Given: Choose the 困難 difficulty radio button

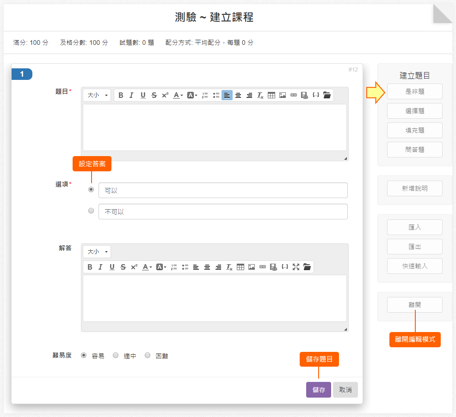Looking at the screenshot, I should pos(148,356).
